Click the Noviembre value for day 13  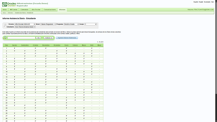46,80
